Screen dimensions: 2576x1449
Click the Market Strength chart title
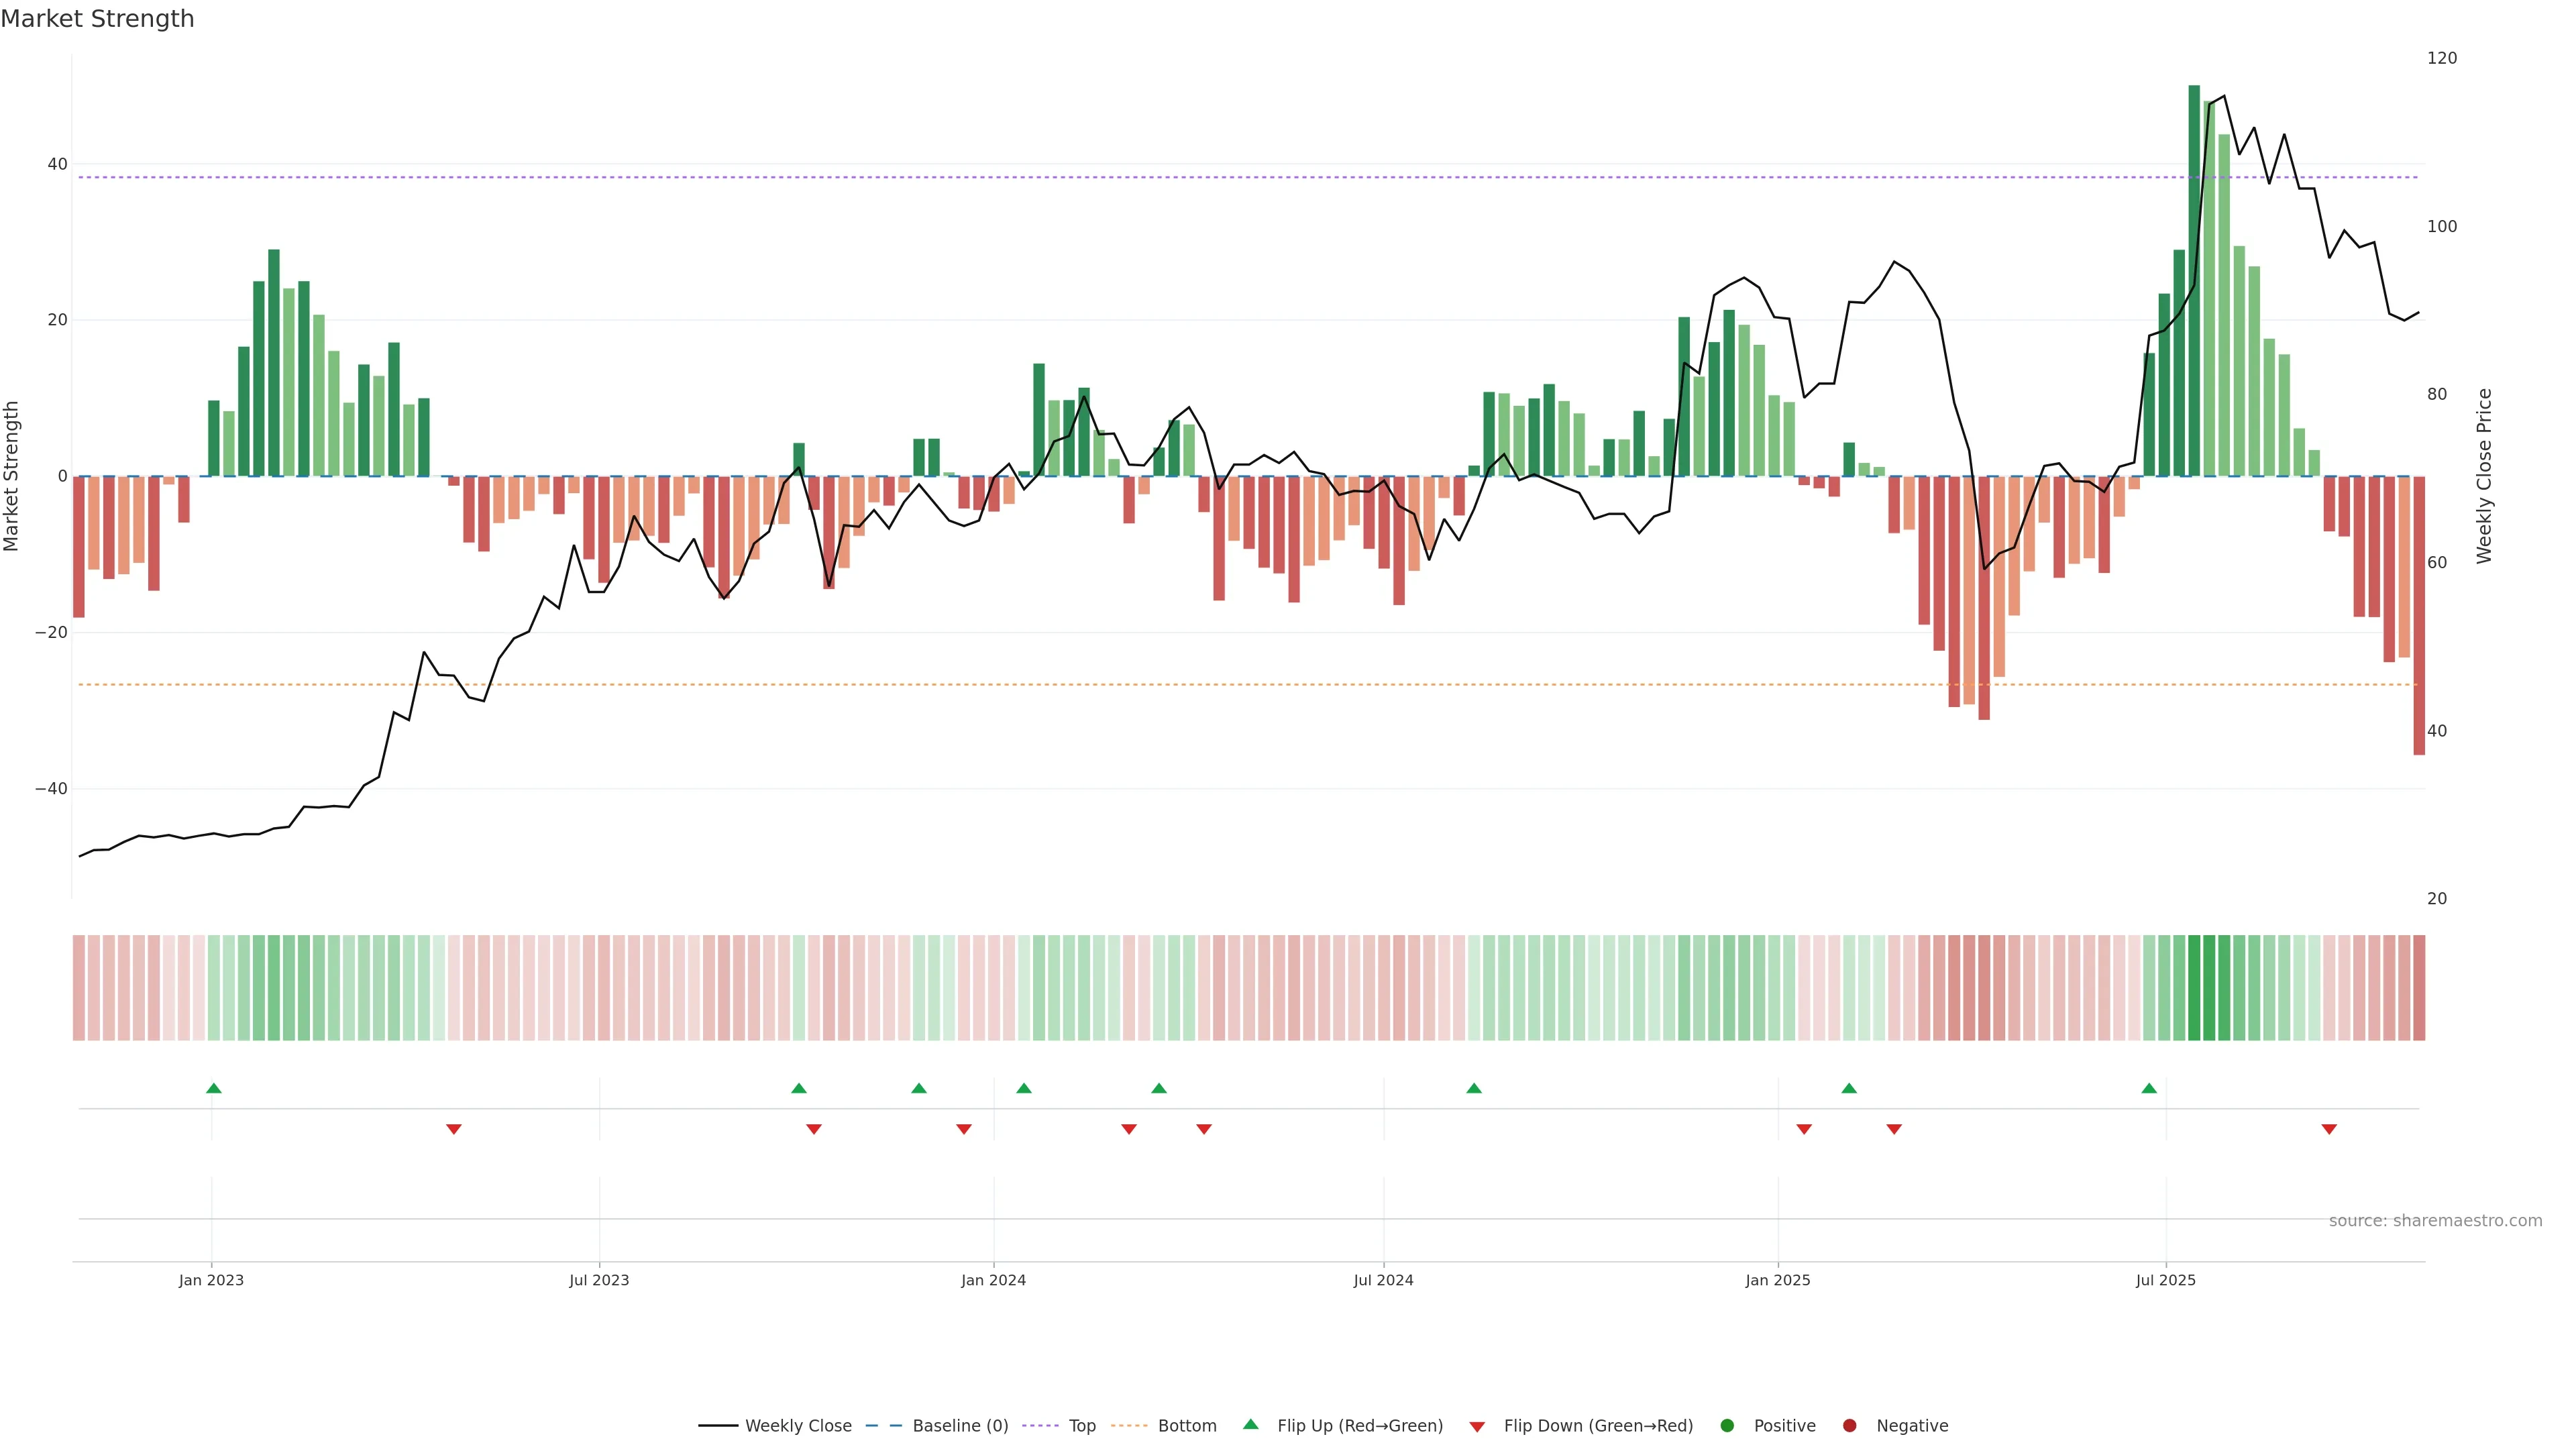[x=97, y=19]
